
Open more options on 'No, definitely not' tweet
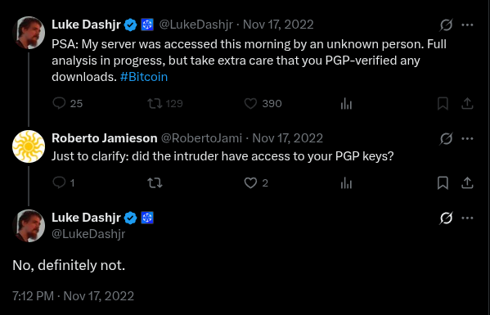467,218
